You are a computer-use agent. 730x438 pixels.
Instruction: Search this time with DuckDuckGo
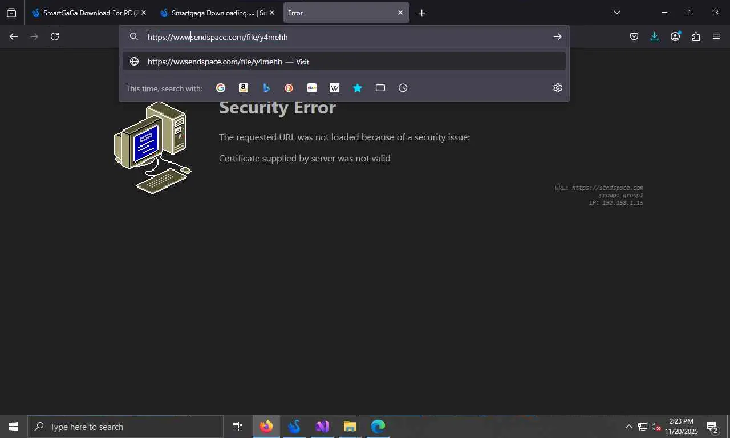[x=289, y=88]
